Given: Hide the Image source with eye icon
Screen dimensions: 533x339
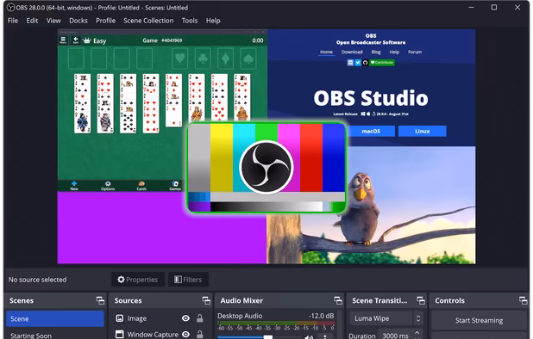Looking at the screenshot, I should 185,318.
